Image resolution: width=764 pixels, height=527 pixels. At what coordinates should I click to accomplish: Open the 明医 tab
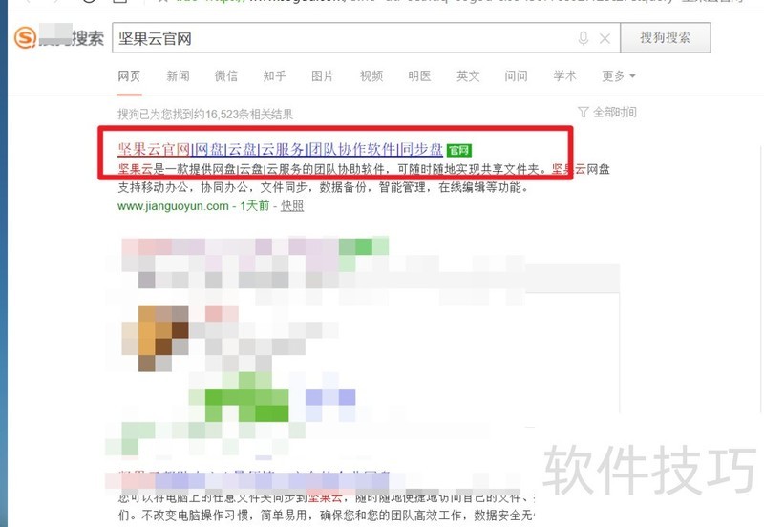click(x=419, y=76)
